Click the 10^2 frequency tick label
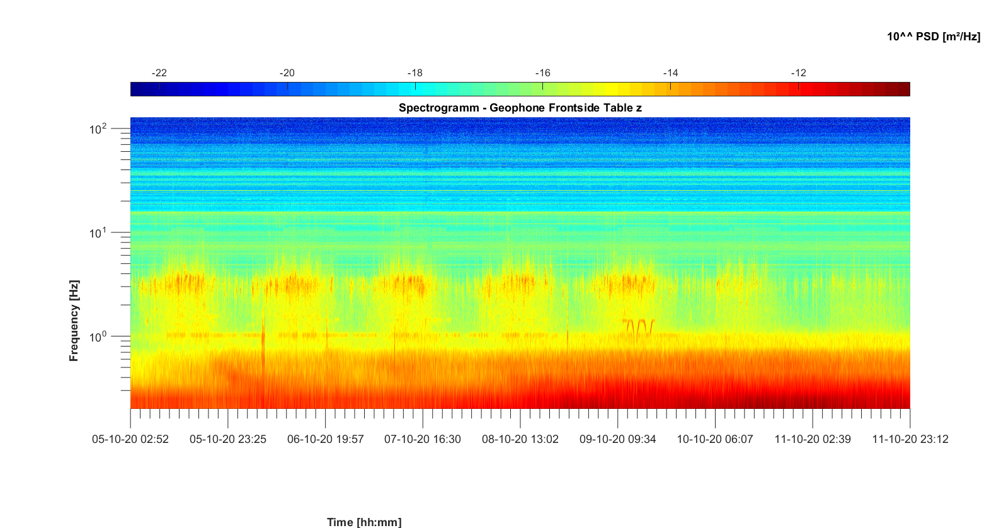The image size is (1006, 528). point(99,129)
